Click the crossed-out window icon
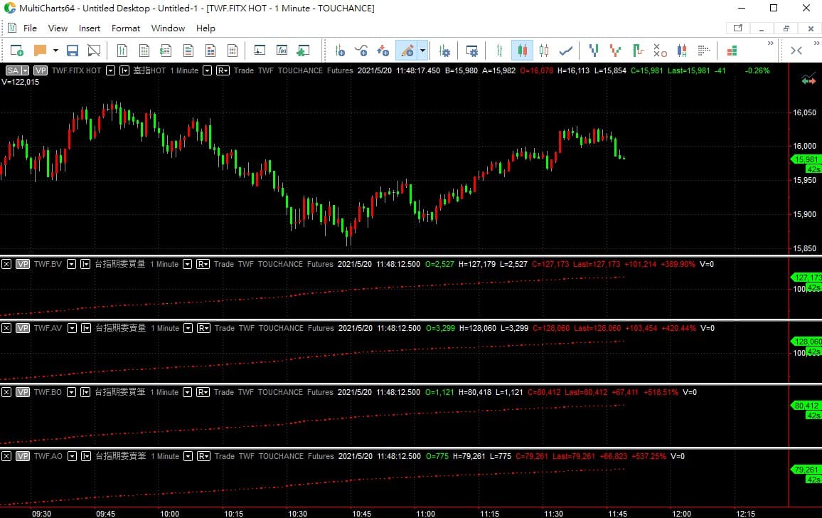822x518 pixels. click(x=94, y=51)
